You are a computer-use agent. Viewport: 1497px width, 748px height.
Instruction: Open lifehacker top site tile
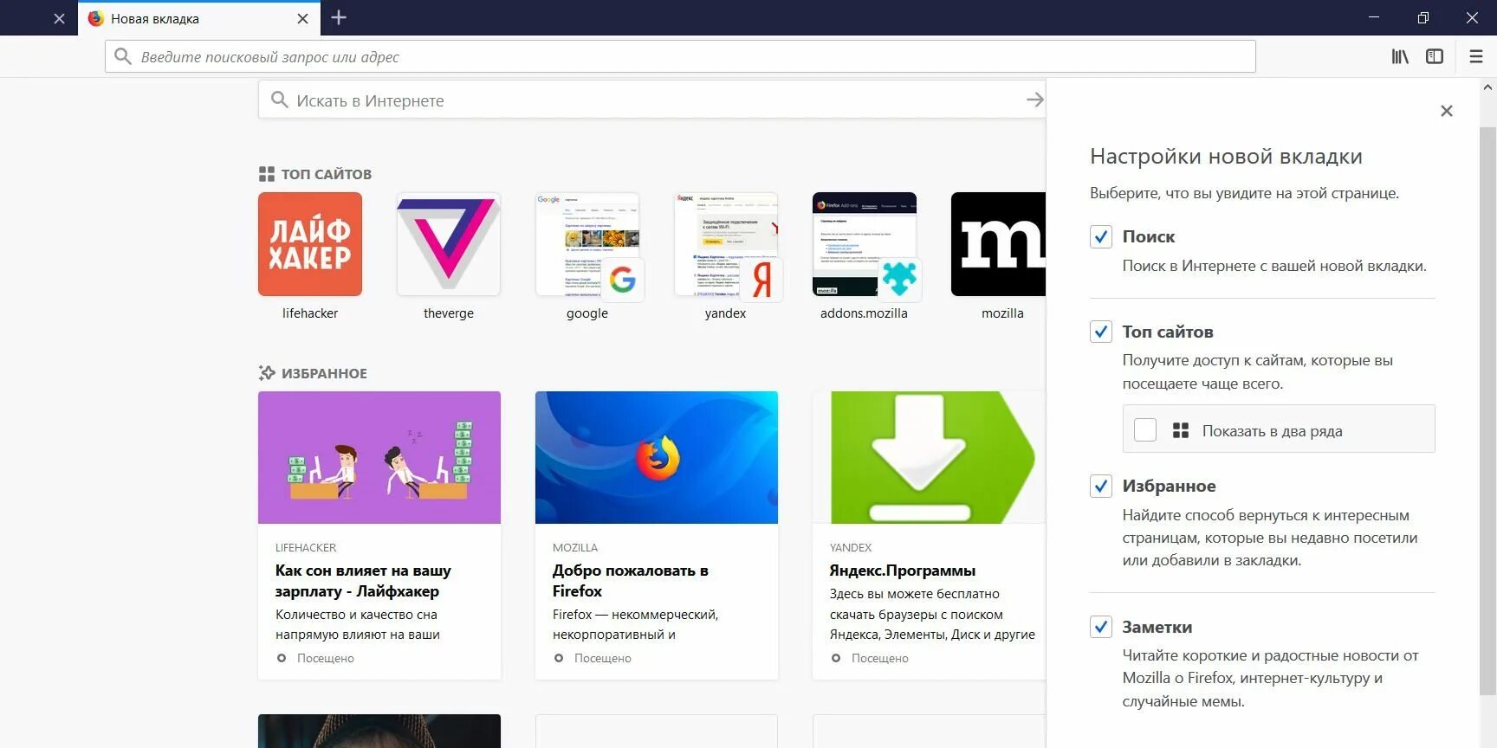(310, 244)
